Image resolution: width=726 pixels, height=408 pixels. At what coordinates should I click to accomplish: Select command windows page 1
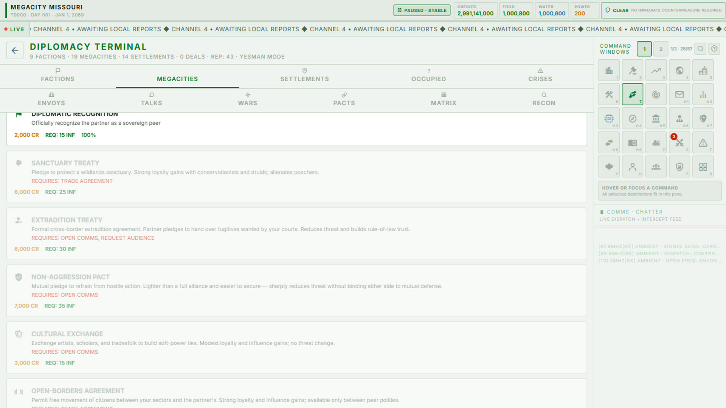(644, 49)
